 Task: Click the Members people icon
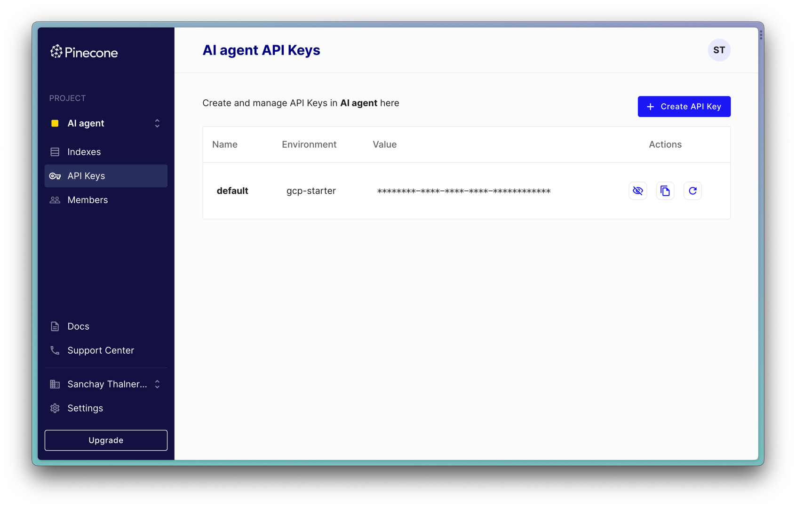click(x=55, y=200)
